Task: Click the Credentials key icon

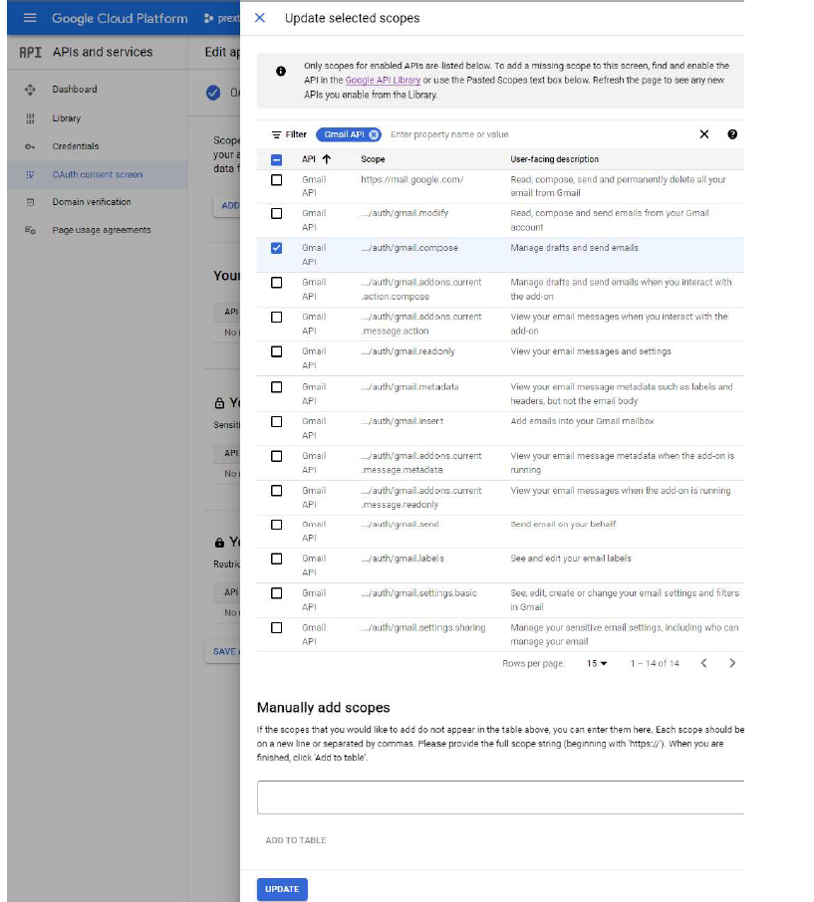Action: 30,146
